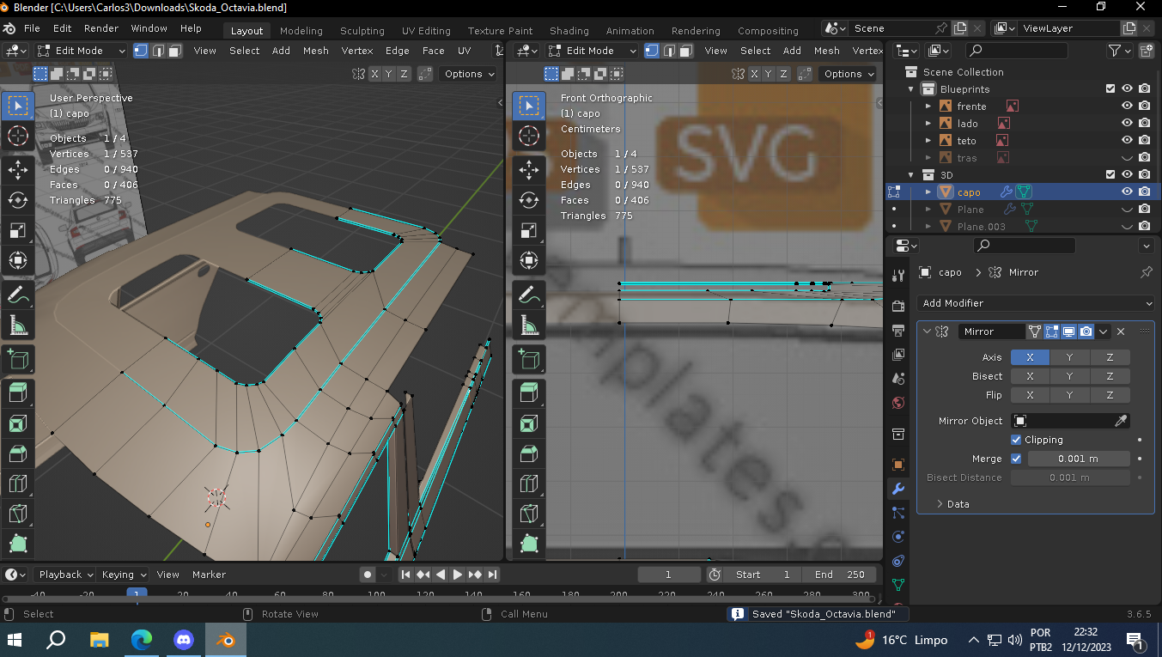Open the Add Modifier dropdown

[x=1036, y=303]
